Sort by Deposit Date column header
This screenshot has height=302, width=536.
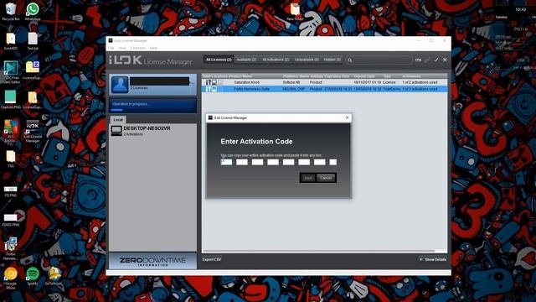click(364, 76)
